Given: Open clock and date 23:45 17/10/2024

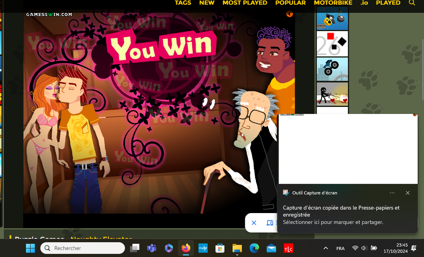Looking at the screenshot, I should (395, 248).
